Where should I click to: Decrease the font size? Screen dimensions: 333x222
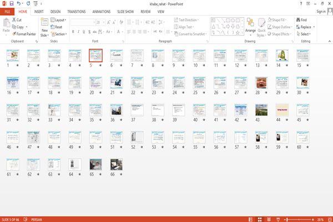pos(114,22)
